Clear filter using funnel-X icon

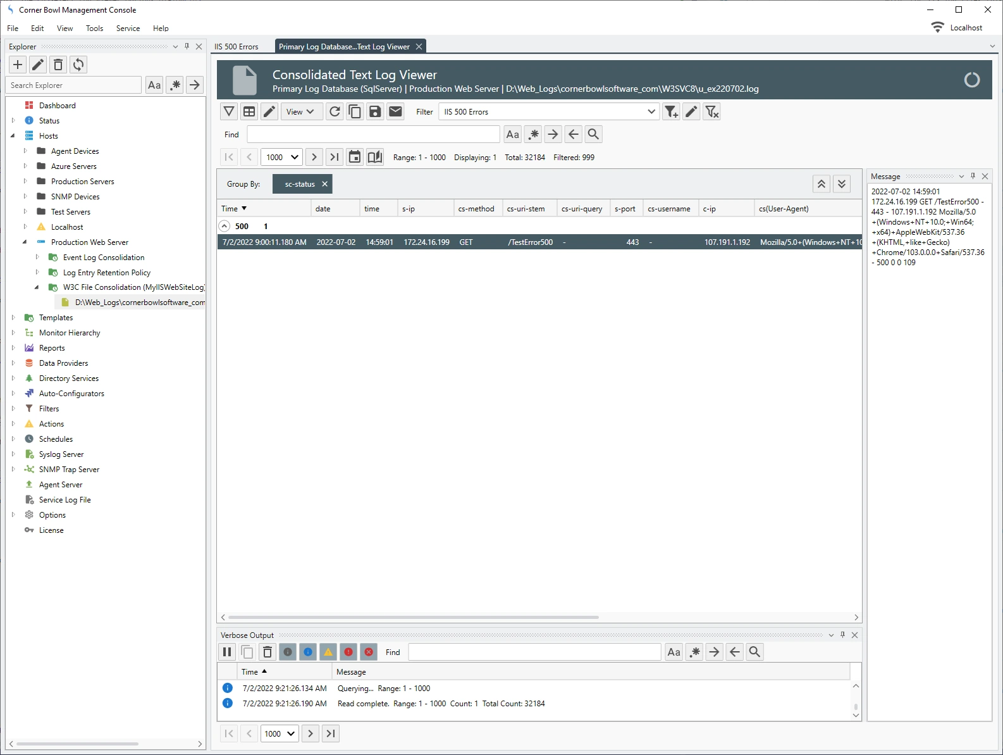tap(711, 112)
